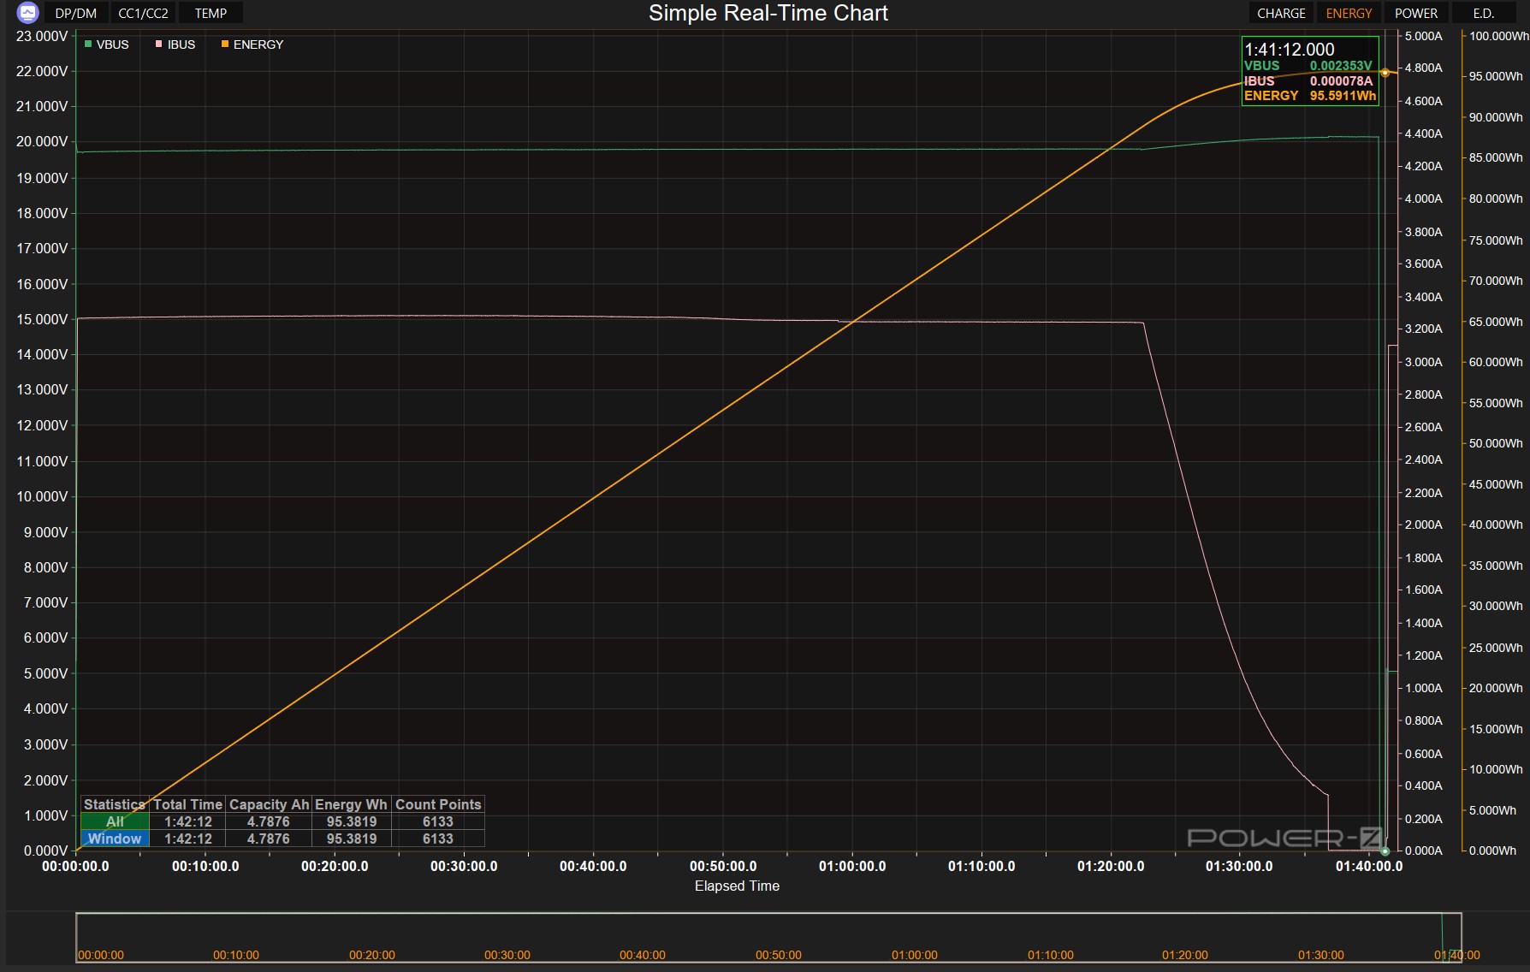Screen dimensions: 1530x972
Task: Click the Count Points value in the Window row
Action: coord(438,839)
